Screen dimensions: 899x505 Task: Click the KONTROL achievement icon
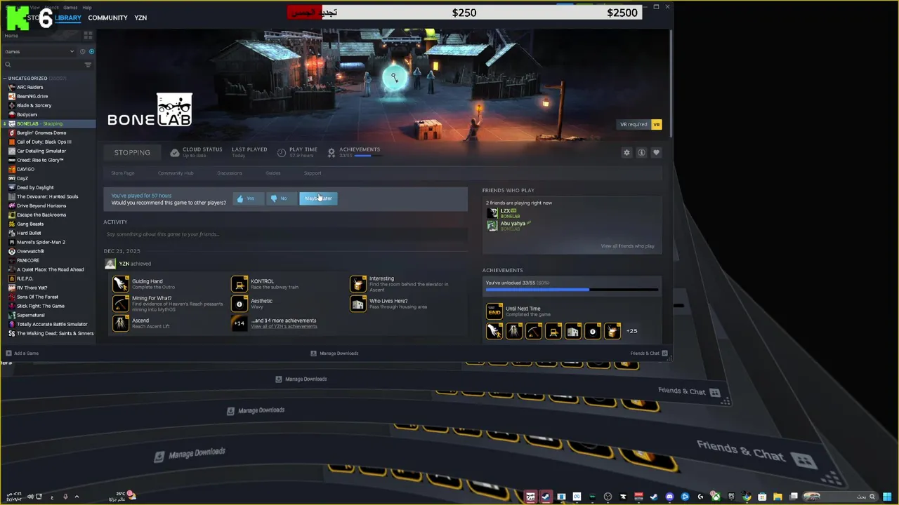click(x=239, y=283)
